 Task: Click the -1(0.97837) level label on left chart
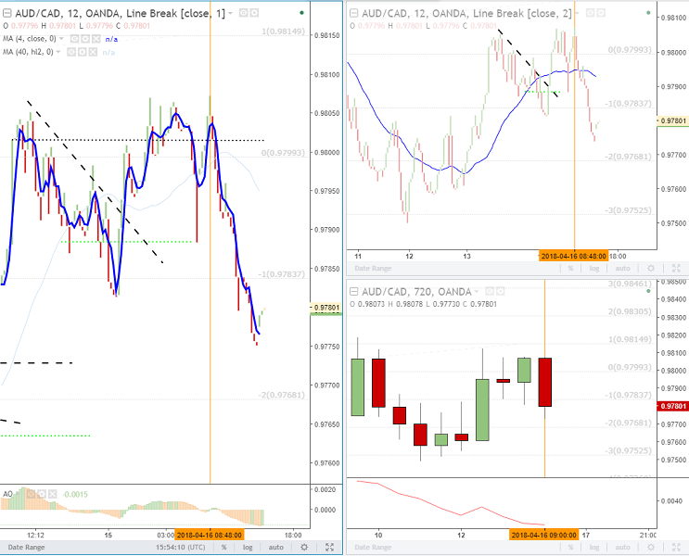pyautogui.click(x=281, y=274)
